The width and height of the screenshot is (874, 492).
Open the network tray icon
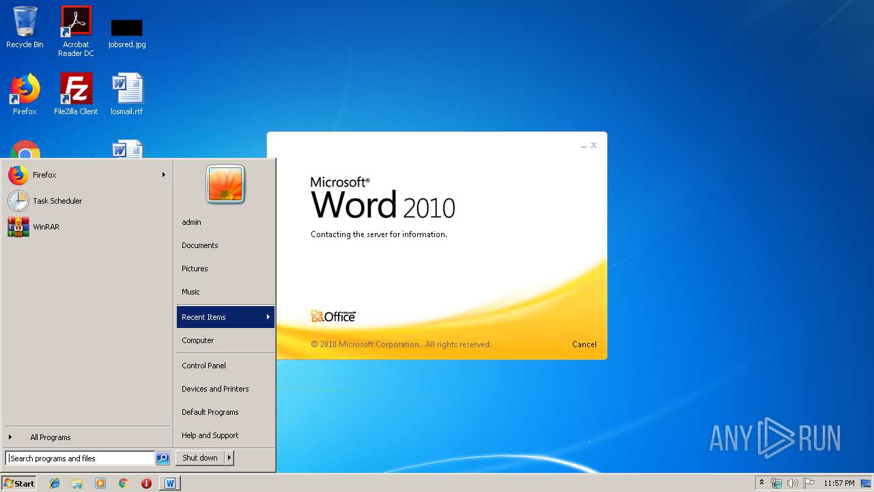[776, 483]
